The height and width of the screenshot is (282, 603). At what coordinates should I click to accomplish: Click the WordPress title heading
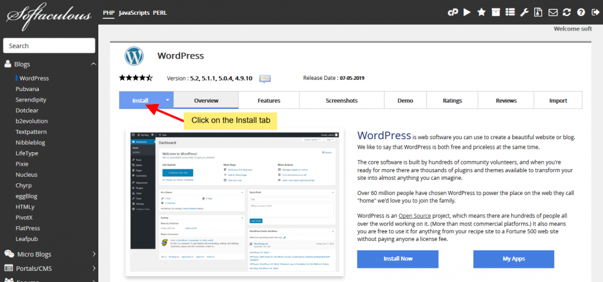[x=180, y=56]
